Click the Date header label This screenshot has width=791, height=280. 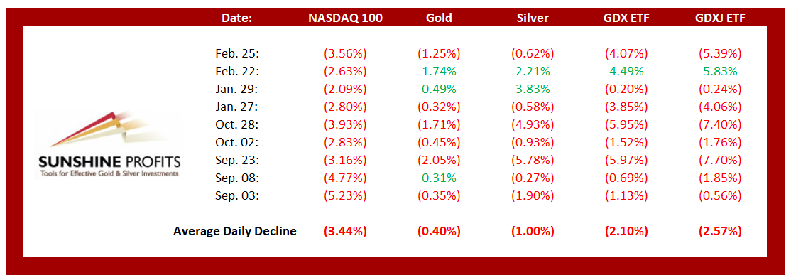click(x=237, y=18)
